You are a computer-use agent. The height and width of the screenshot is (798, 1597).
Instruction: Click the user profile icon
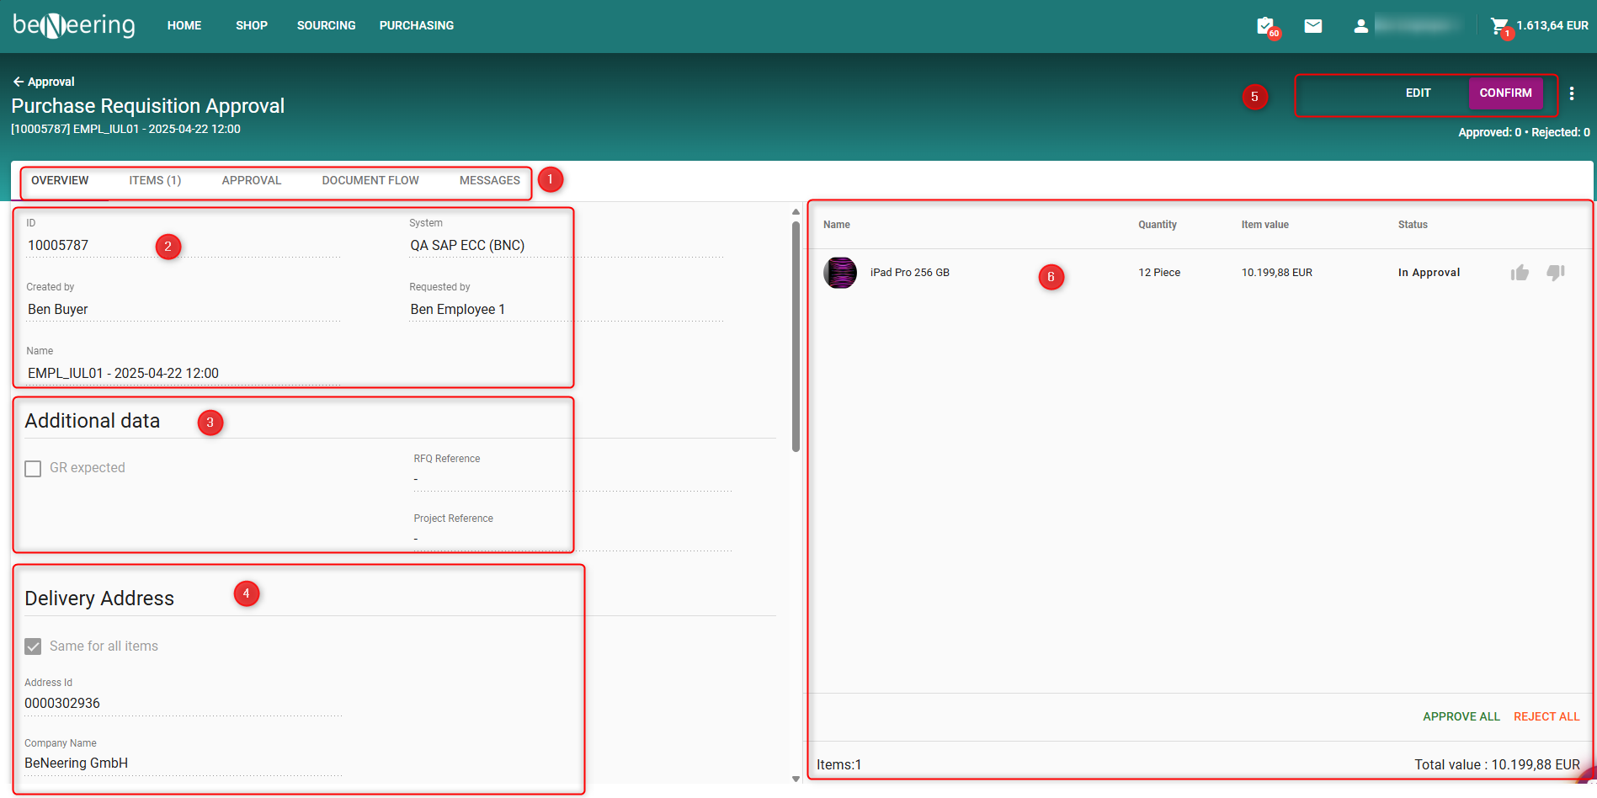1360,26
